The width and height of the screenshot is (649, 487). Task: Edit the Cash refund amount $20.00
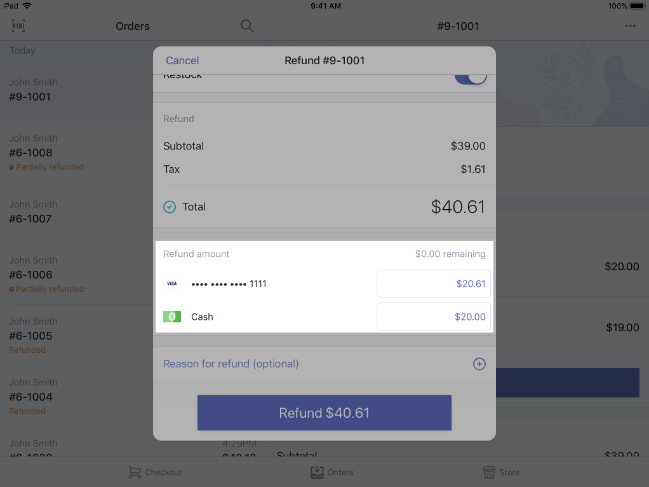point(433,317)
